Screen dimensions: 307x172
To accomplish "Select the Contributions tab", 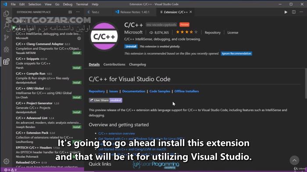I will tap(114, 65).
